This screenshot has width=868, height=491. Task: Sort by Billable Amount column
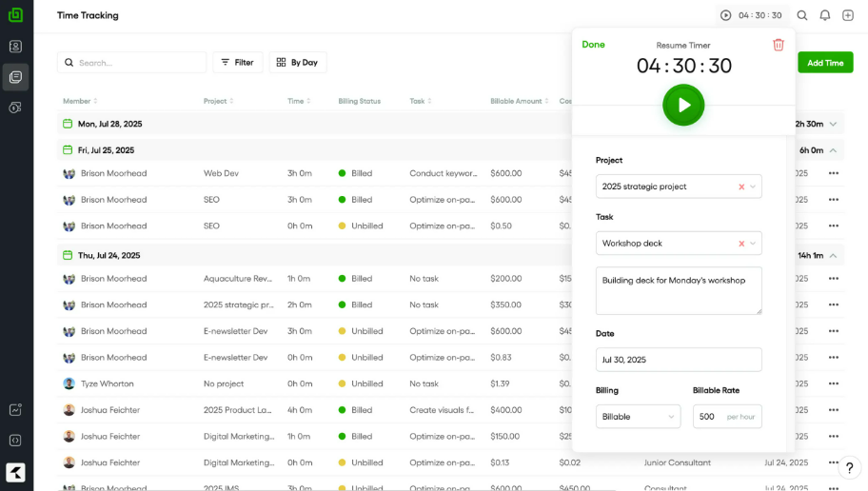point(520,101)
